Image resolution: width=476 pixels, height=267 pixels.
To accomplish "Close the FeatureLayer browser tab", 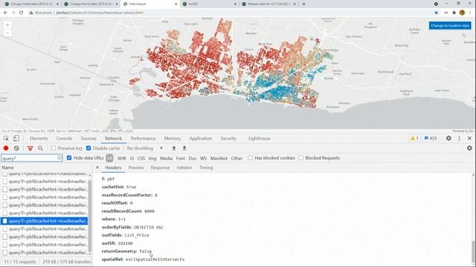I will (176, 4).
